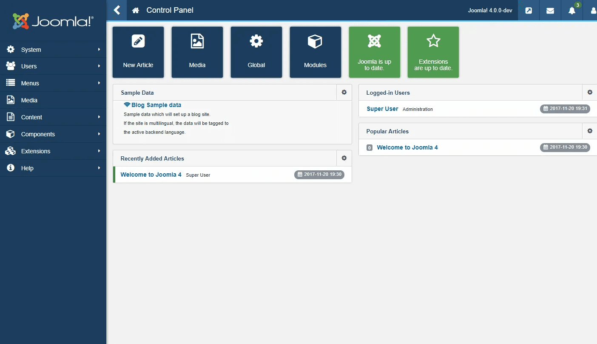
Task: Open the Media manager quick icon
Action: [x=197, y=52]
